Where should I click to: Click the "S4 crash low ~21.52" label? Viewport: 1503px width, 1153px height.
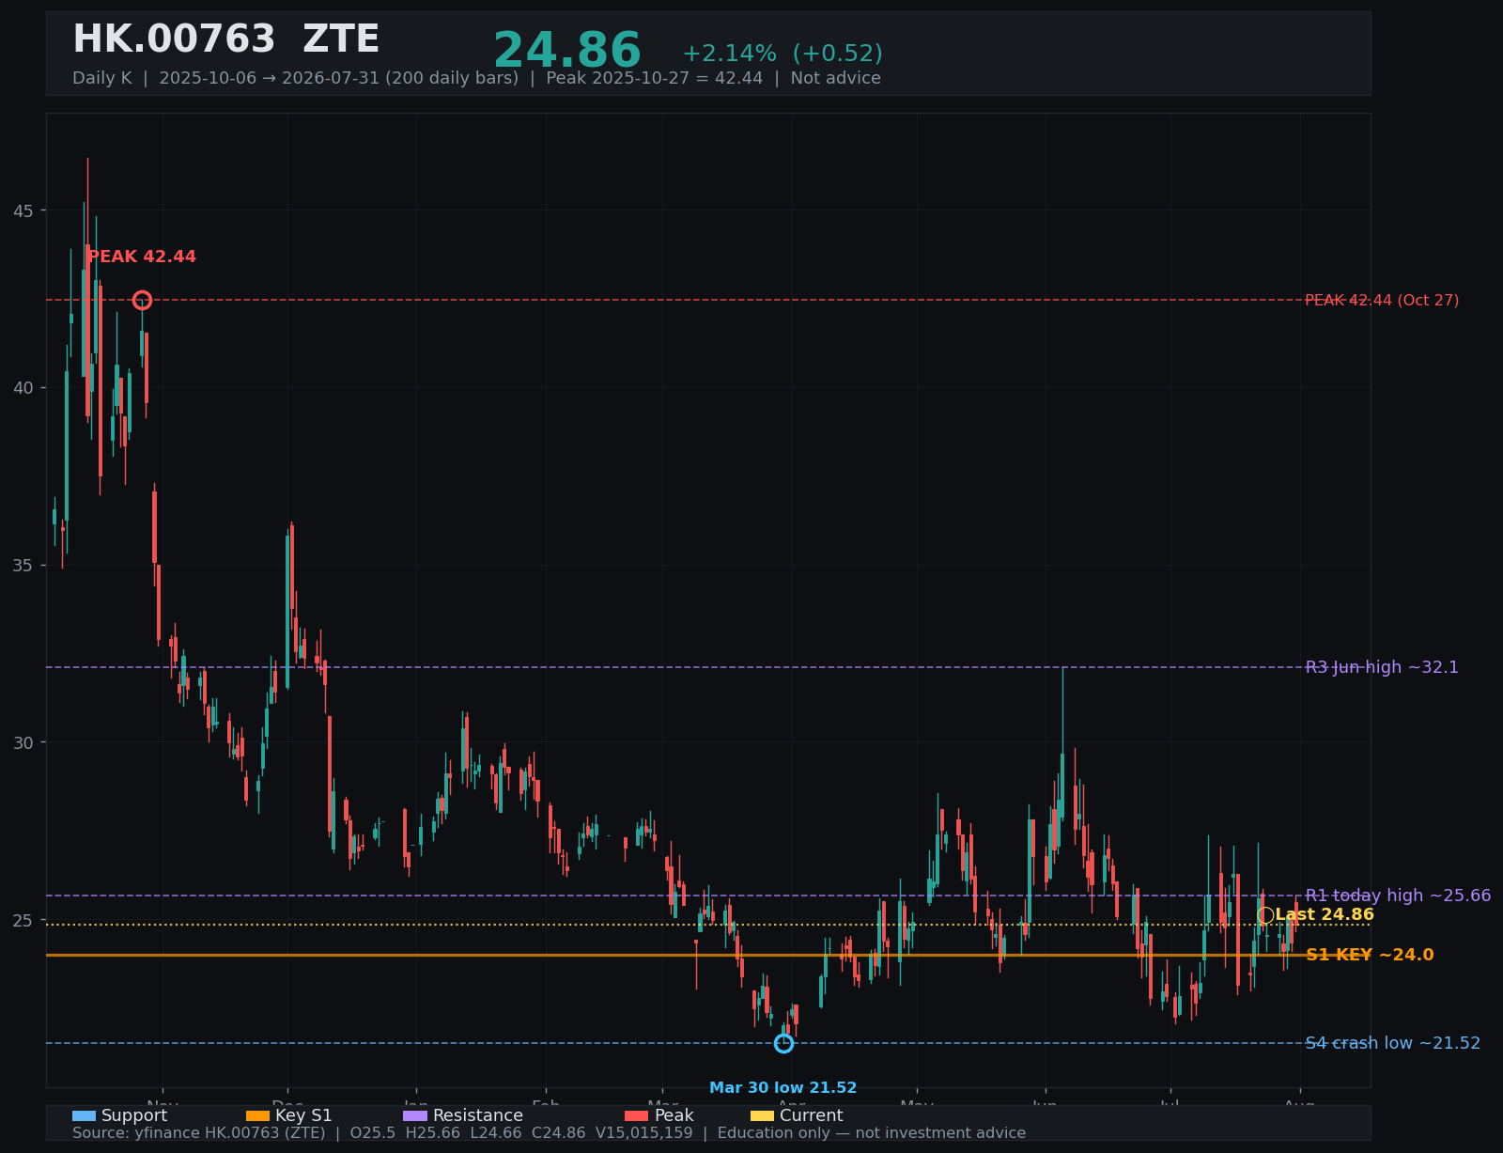click(x=1393, y=1043)
